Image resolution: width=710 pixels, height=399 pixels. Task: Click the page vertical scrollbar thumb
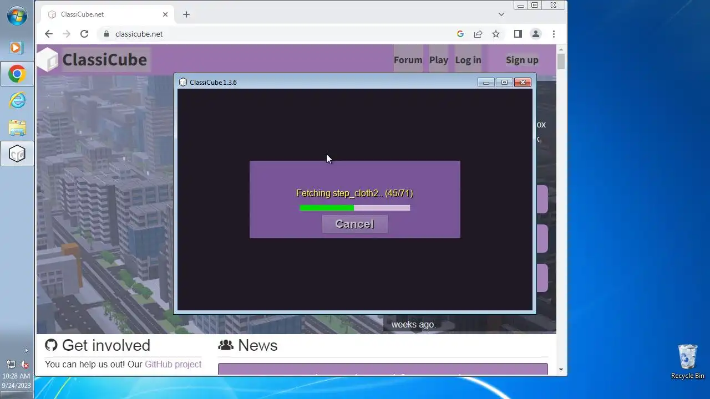coord(561,62)
